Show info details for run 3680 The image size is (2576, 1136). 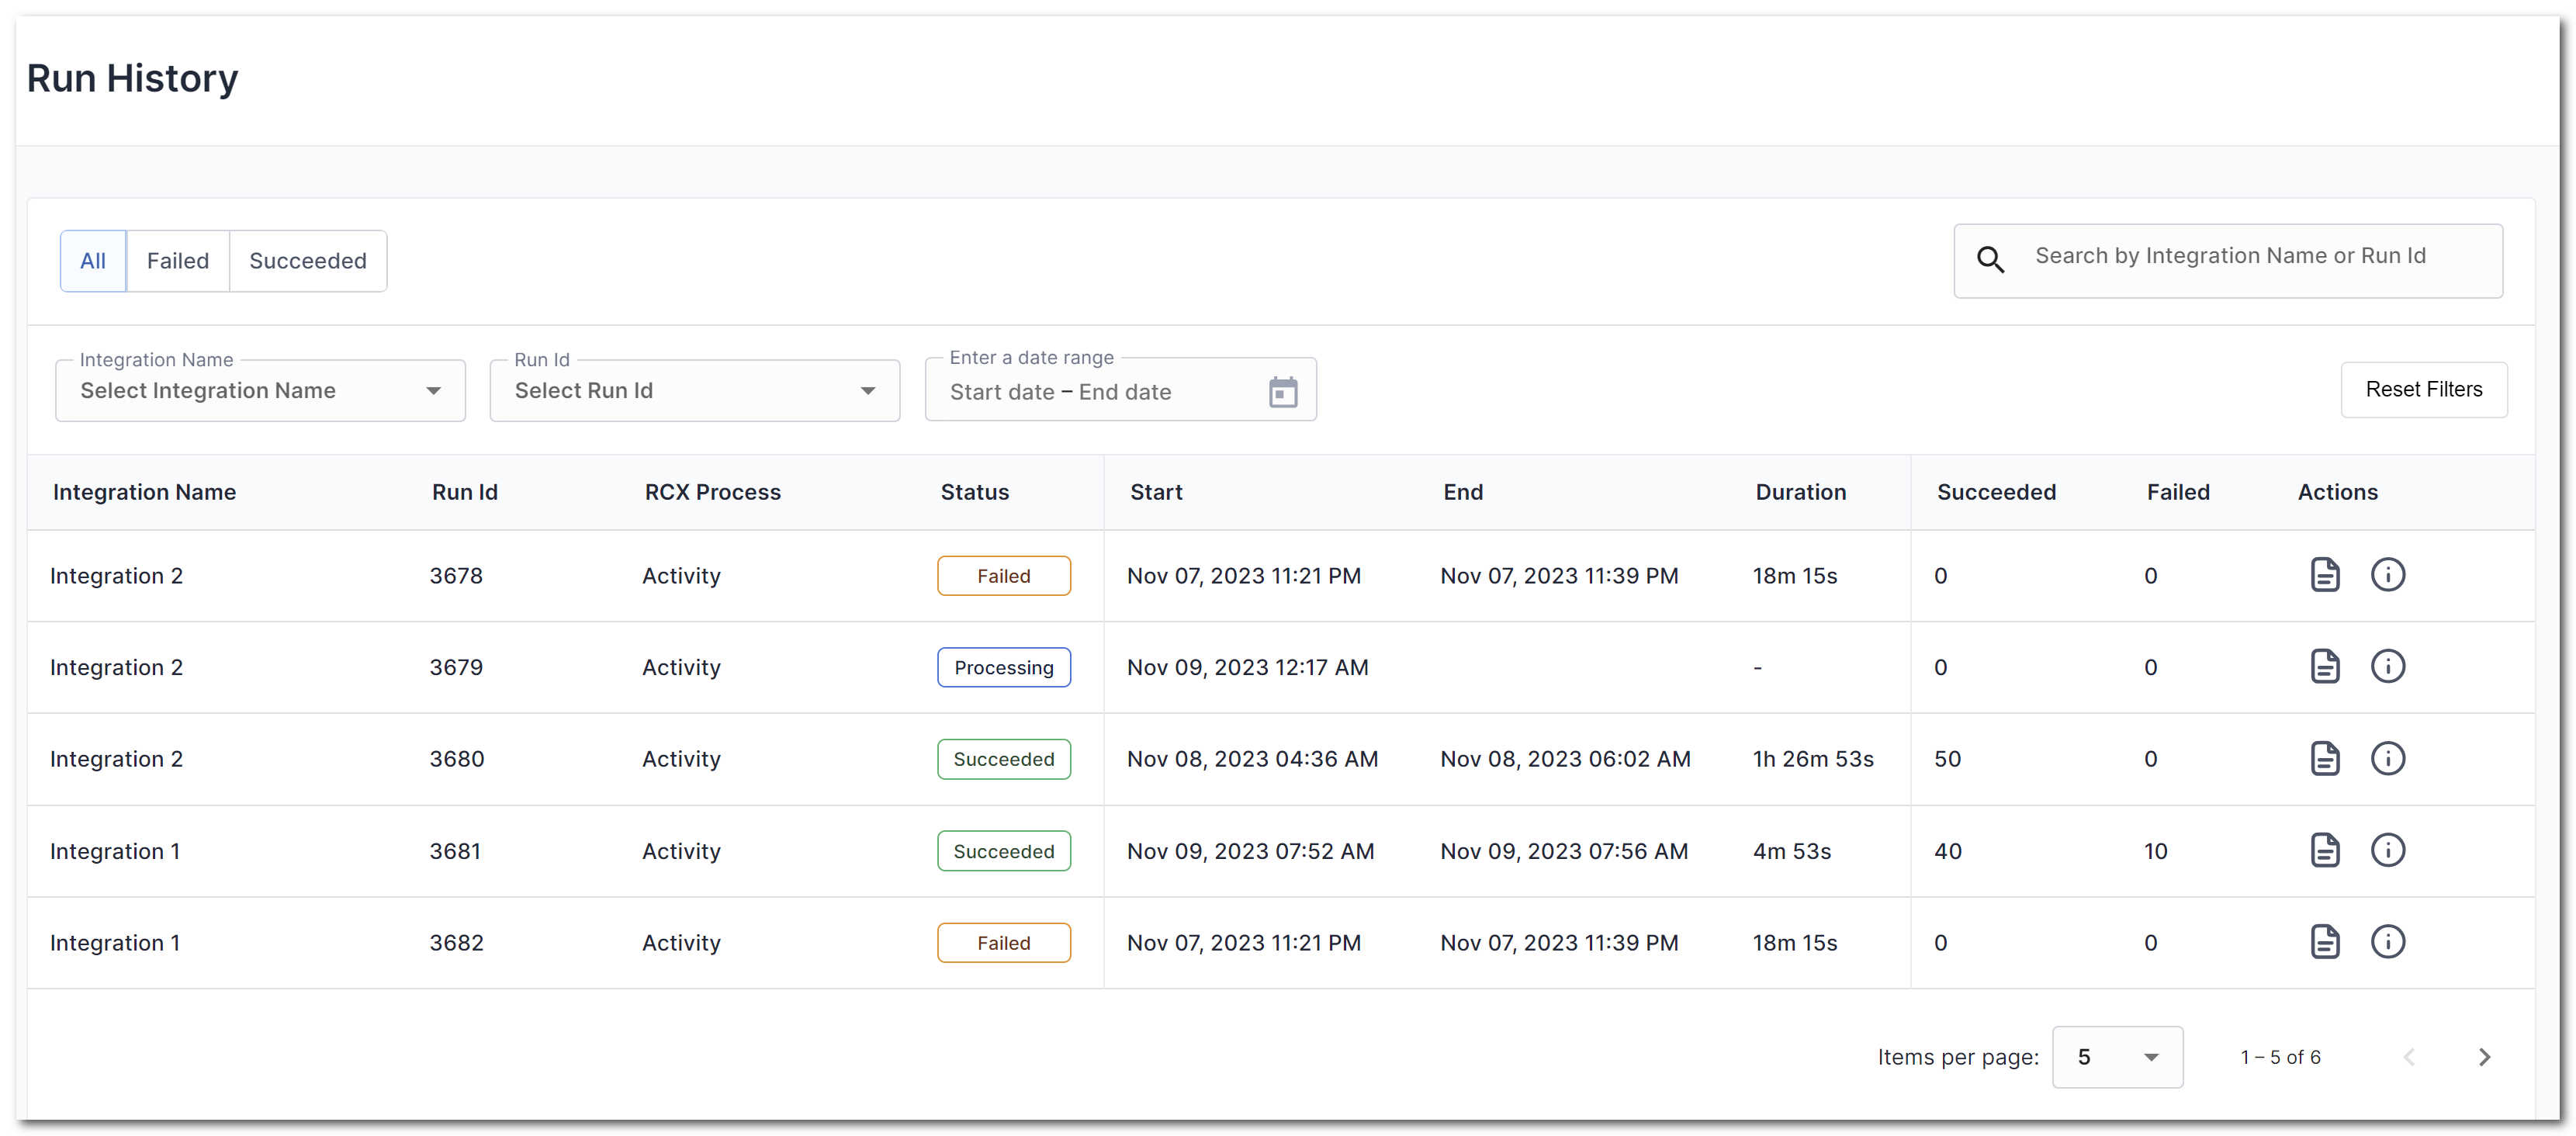2387,758
